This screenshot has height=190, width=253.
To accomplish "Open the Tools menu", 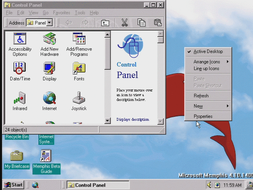I will [x=80, y=13].
